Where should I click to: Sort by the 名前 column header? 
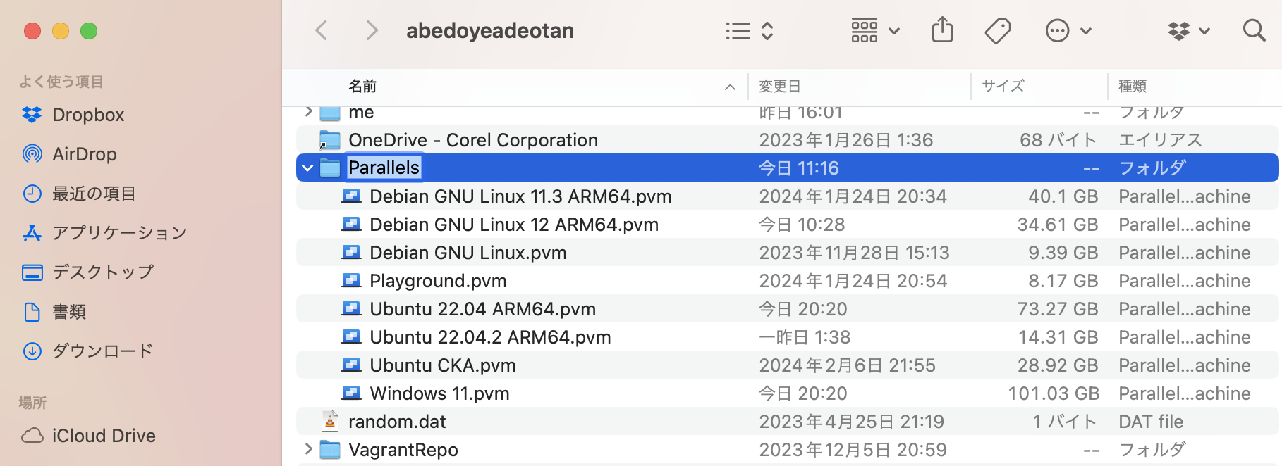pos(362,86)
